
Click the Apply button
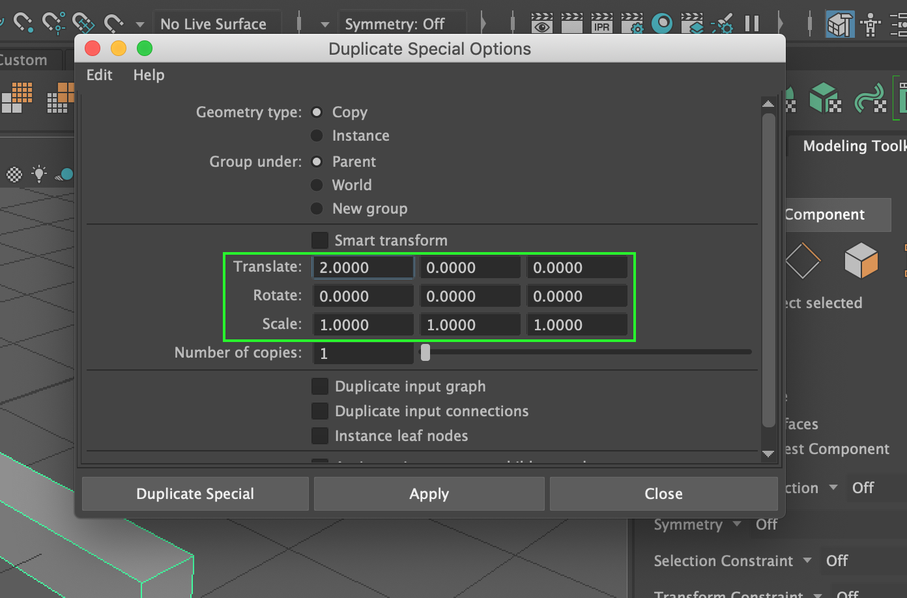[429, 494]
